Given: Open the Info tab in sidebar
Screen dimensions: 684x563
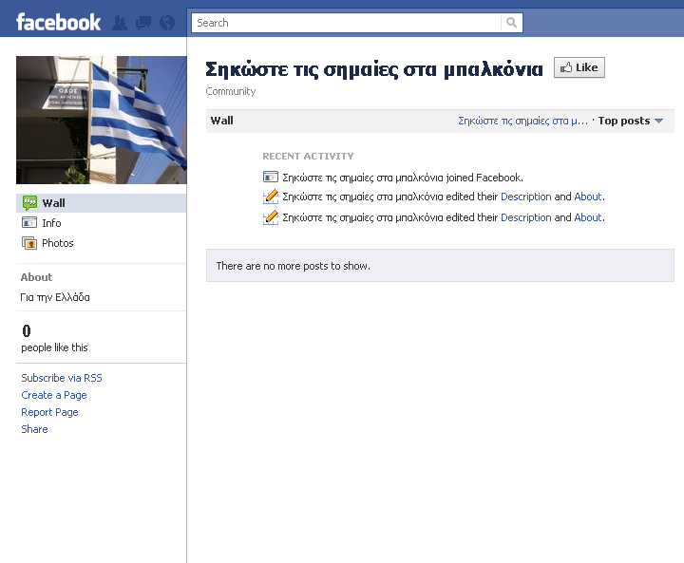Looking at the screenshot, I should (51, 223).
